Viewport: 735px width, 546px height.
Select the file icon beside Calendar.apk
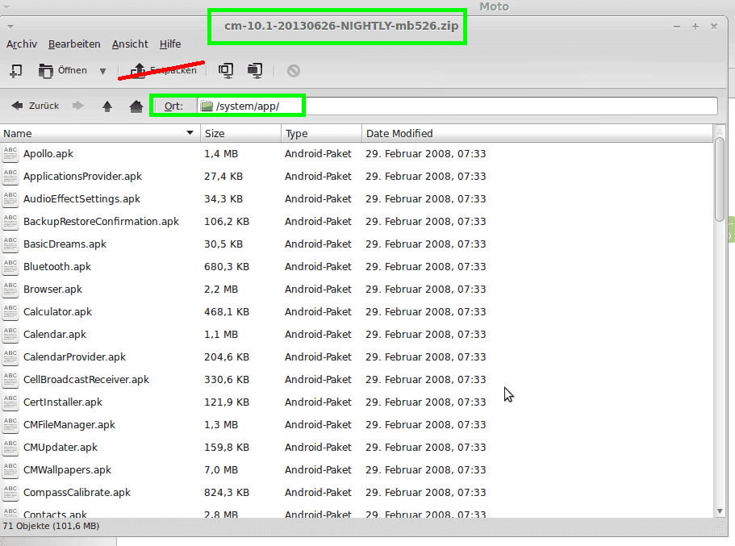pos(10,334)
